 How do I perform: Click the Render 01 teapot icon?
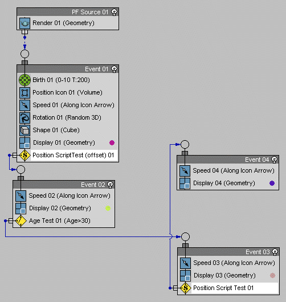[x=25, y=23]
